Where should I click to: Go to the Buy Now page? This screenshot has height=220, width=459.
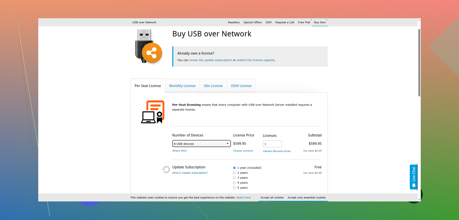click(x=320, y=22)
